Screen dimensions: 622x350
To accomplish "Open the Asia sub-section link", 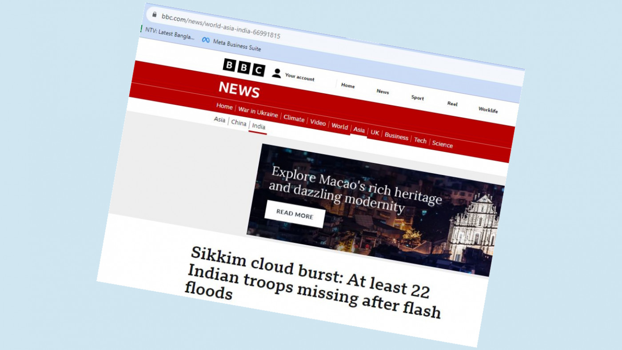I will (219, 119).
